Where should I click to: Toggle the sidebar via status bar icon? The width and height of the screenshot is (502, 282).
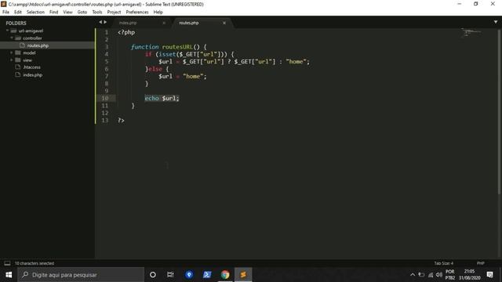(x=7, y=263)
